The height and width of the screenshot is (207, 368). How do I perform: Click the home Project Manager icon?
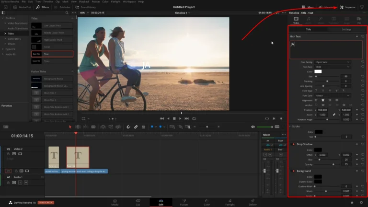tap(352, 203)
